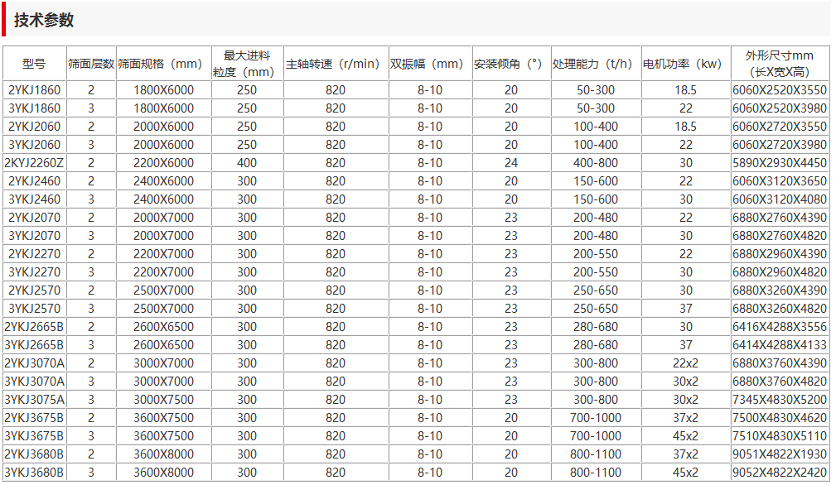Click screen spec 2600X6500 in 2YKJ2665B row

(164, 326)
